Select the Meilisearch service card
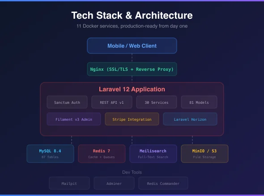Viewport: 264px width, 196px height. tap(153, 154)
